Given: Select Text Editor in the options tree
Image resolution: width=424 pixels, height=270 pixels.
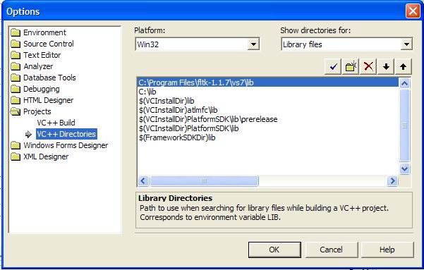Looking at the screenshot, I should (x=42, y=55).
